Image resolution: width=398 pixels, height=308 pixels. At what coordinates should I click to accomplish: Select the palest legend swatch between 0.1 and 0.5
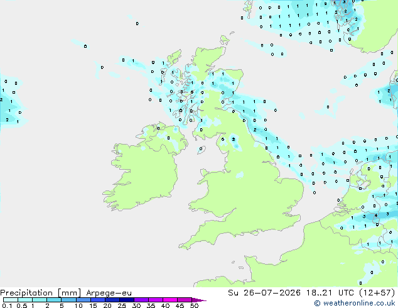[x=11, y=300]
